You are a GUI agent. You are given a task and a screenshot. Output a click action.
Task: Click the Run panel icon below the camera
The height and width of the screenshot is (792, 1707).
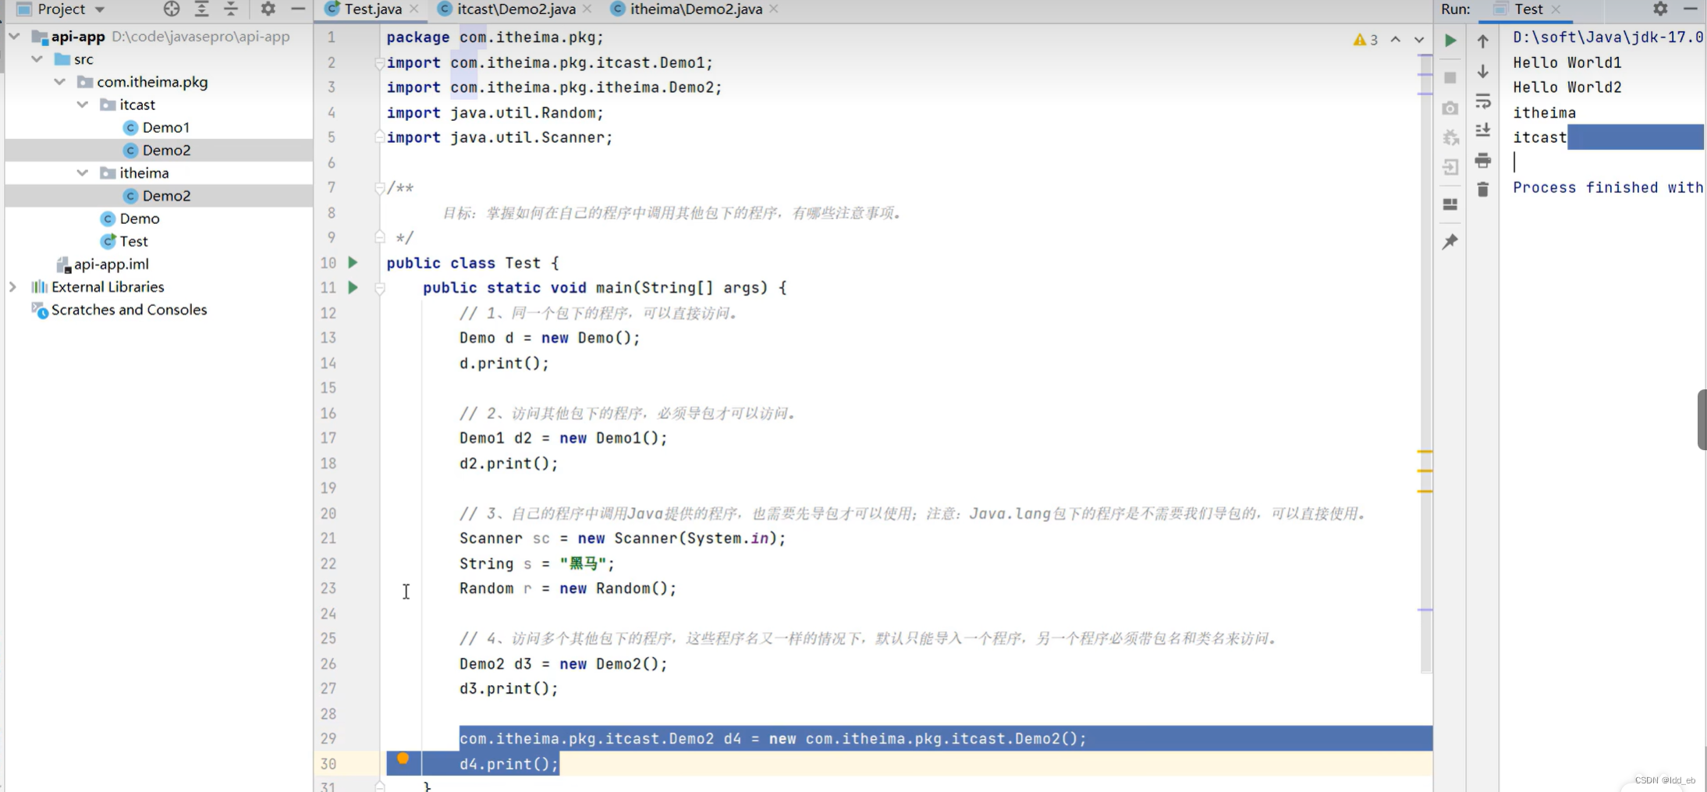click(x=1450, y=137)
